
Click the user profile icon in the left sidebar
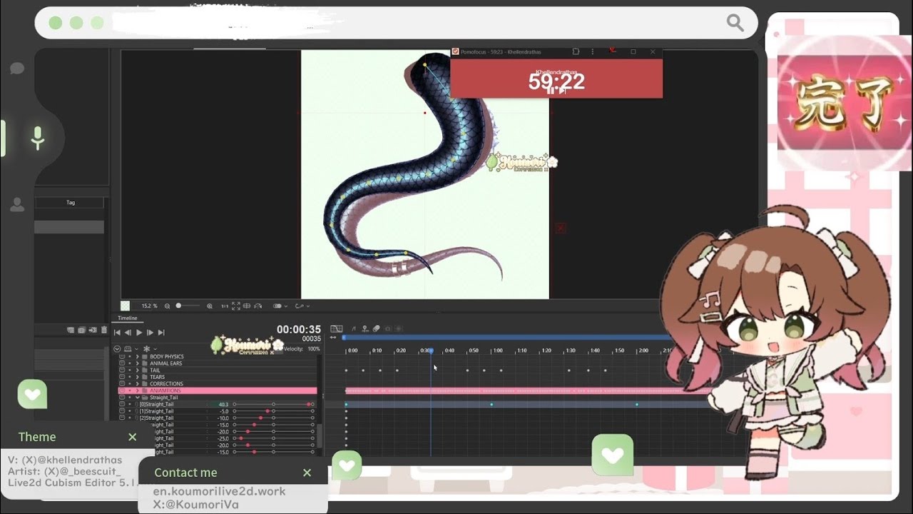17,205
